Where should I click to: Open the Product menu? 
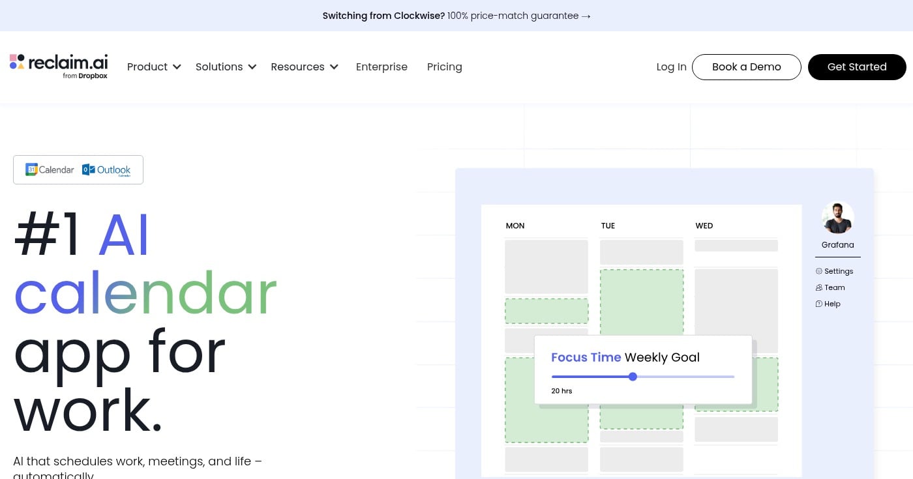point(154,66)
